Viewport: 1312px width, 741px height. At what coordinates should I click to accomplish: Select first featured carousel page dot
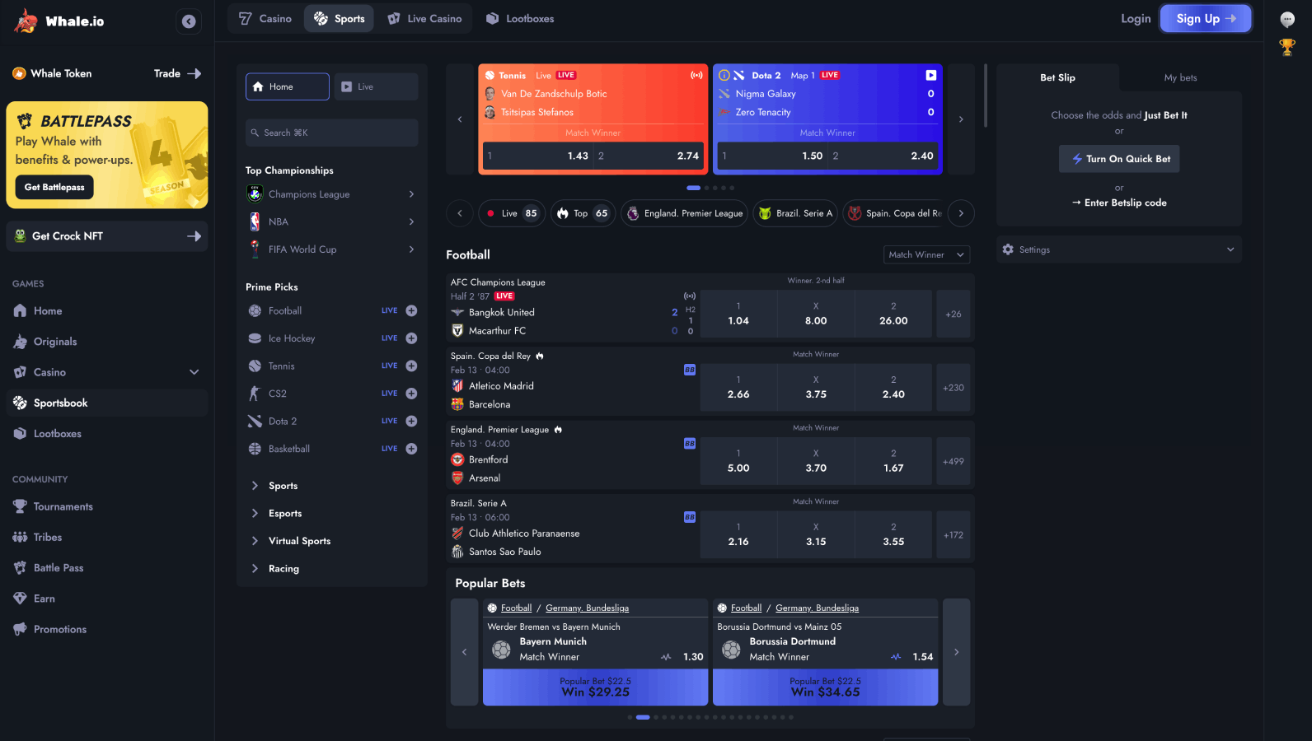click(693, 188)
